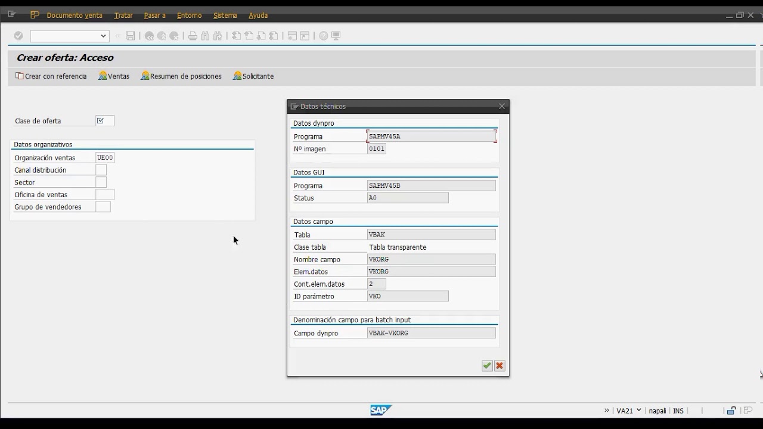
Task: Click the Create New Session icon
Action: pos(292,36)
